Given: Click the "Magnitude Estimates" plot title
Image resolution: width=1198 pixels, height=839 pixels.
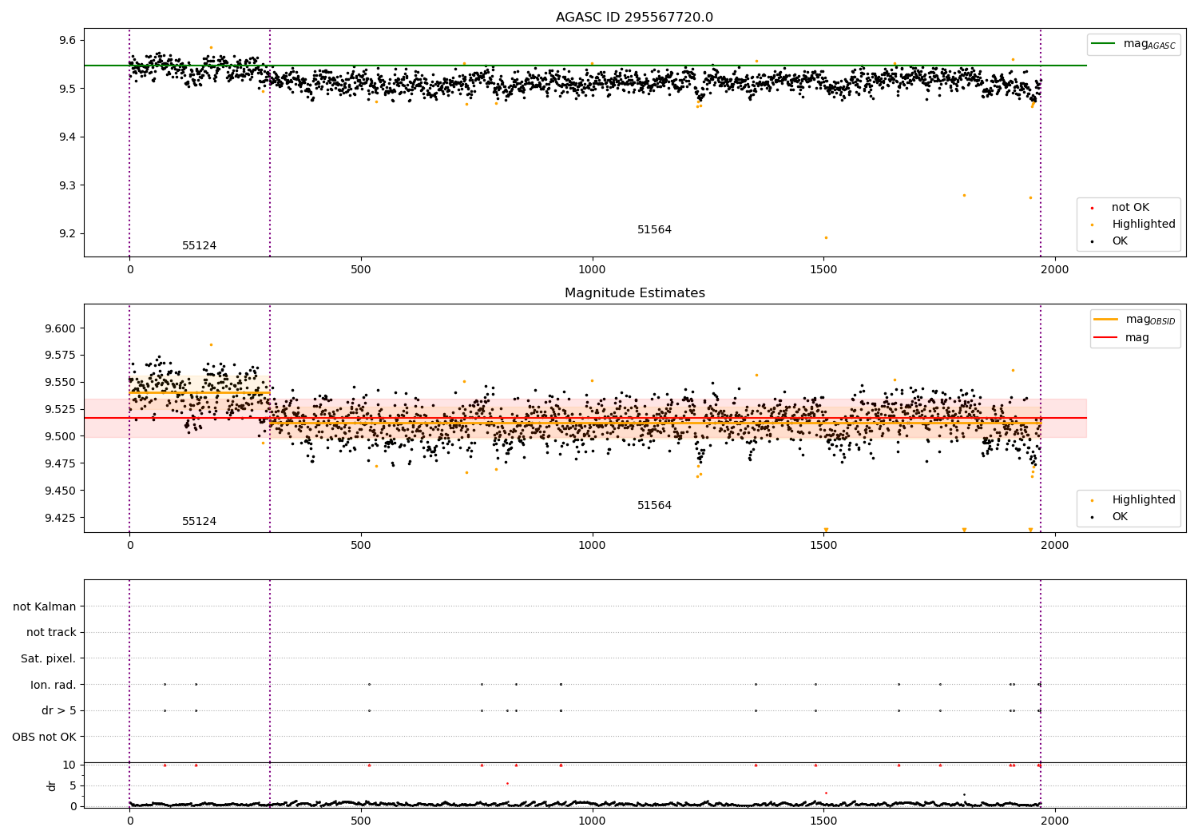Looking at the screenshot, I should [x=634, y=293].
